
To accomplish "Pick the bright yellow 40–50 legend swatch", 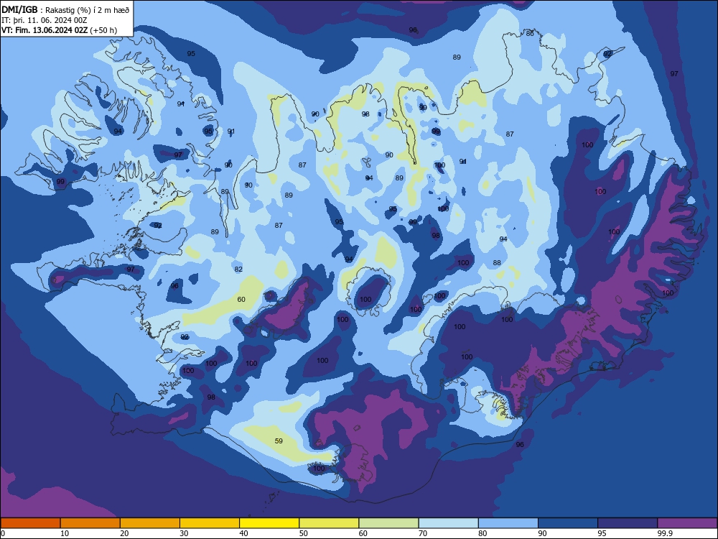I will 269,523.
